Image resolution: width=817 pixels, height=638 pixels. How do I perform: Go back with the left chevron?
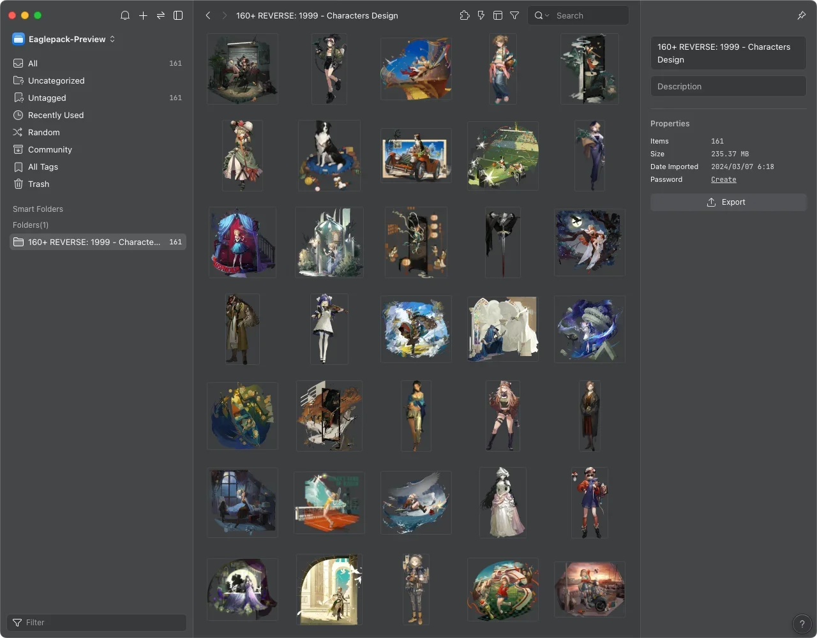tap(208, 15)
